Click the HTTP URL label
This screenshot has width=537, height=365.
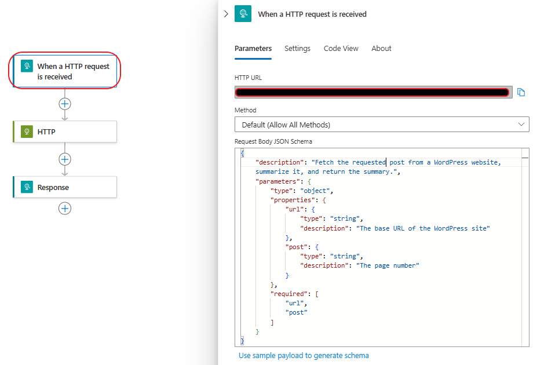pyautogui.click(x=248, y=78)
